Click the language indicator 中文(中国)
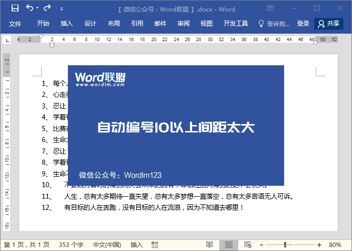352x251 pixels. point(107,245)
